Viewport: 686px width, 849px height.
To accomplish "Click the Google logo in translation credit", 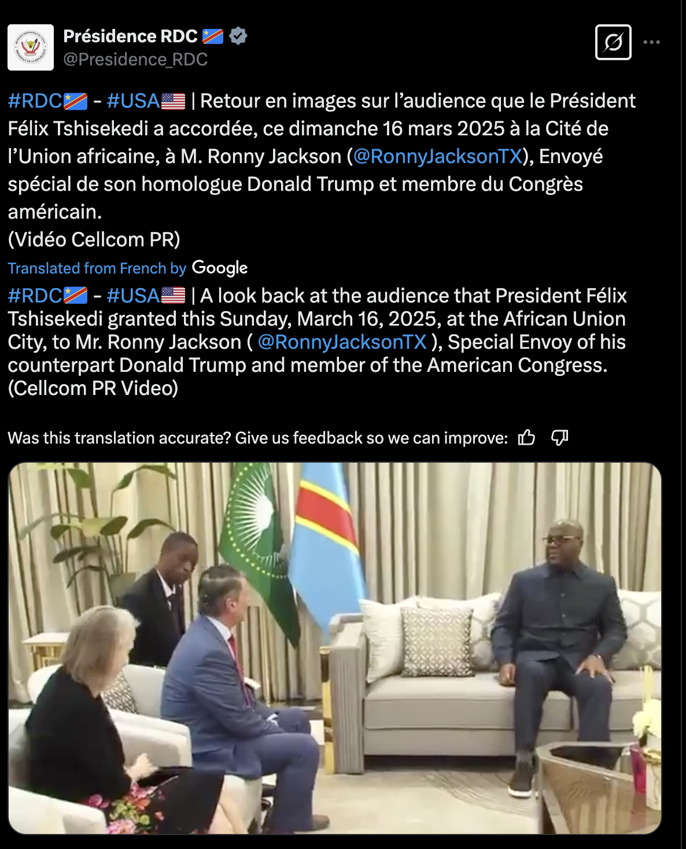I will click(220, 268).
